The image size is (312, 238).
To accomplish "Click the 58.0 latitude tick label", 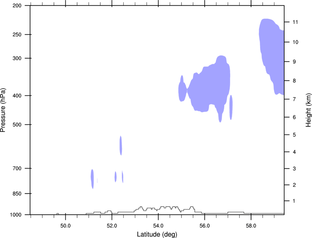I will tap(251, 226).
